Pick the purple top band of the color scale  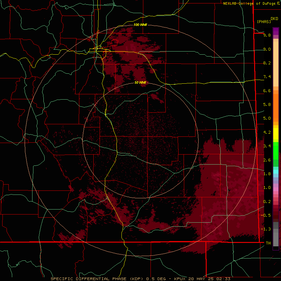click(x=276, y=31)
